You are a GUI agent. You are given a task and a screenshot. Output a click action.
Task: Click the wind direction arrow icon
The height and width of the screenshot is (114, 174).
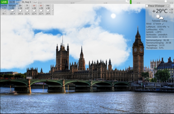coord(163,24)
